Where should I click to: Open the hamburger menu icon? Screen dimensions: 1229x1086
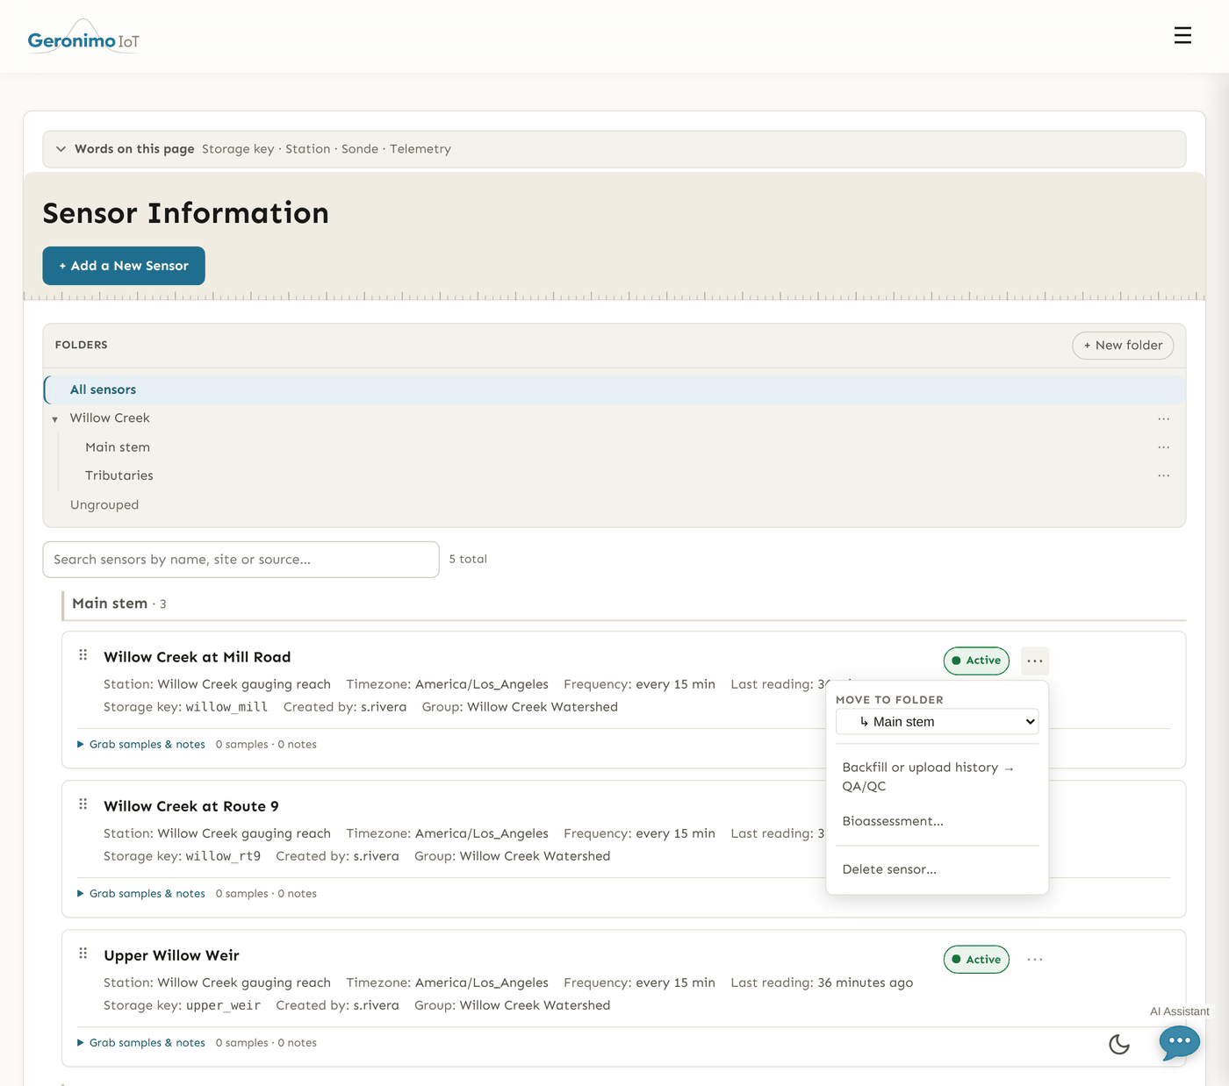click(x=1182, y=35)
